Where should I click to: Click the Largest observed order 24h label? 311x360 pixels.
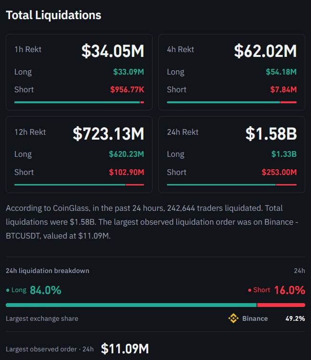coord(50,349)
